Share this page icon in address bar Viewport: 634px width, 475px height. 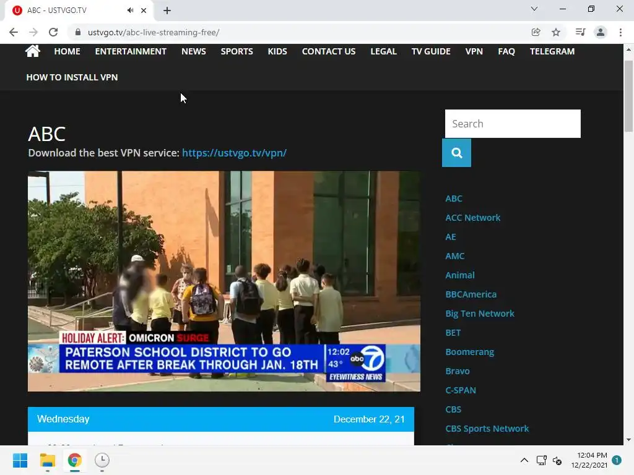point(536,32)
